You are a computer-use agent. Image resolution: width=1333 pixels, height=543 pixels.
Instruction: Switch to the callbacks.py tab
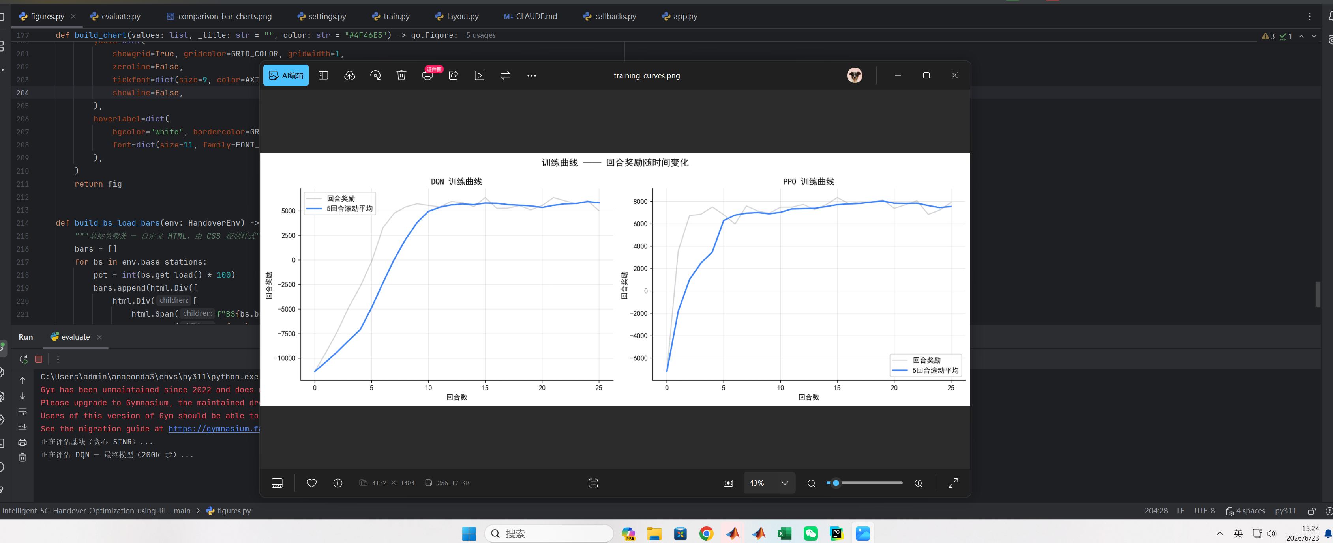609,17
